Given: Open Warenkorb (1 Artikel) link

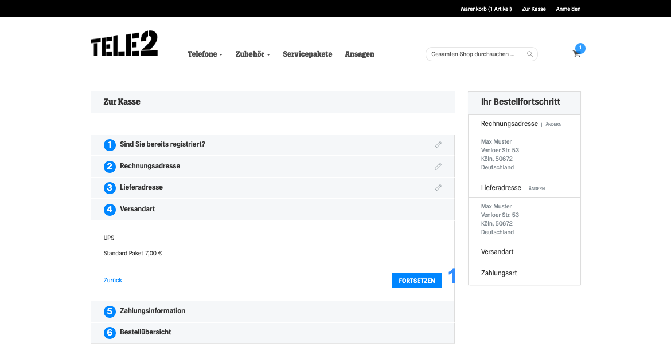Looking at the screenshot, I should [x=486, y=9].
